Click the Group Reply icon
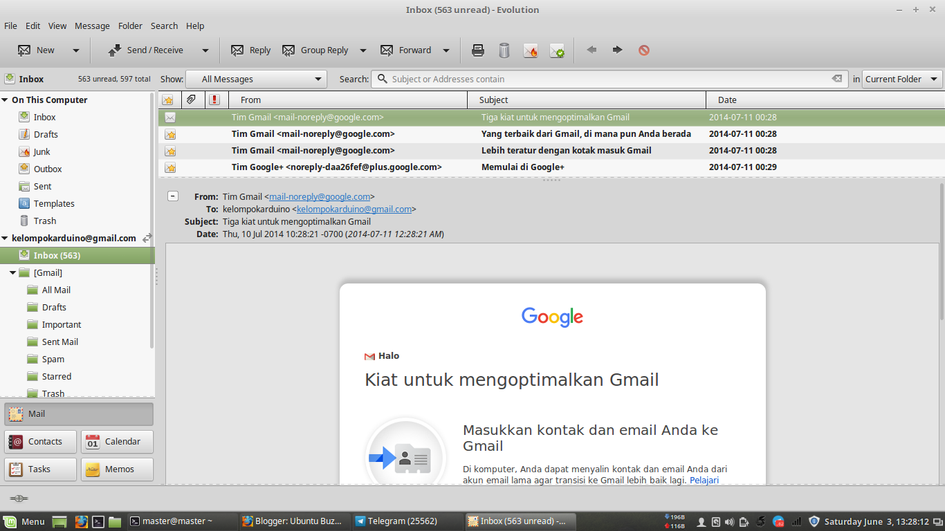Viewport: 945px width, 531px height. point(288,50)
